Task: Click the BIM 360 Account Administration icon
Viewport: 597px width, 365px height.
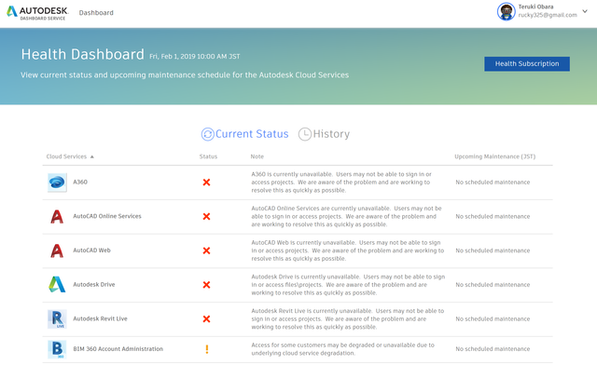Action: click(x=57, y=349)
